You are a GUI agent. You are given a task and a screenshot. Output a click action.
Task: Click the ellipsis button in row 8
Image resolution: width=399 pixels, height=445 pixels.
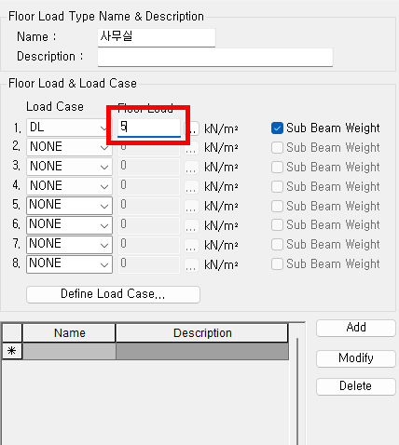click(x=191, y=264)
